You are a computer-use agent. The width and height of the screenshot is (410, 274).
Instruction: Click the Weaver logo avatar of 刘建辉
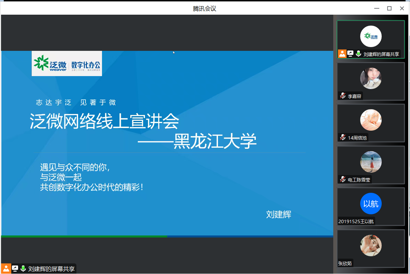371,36
